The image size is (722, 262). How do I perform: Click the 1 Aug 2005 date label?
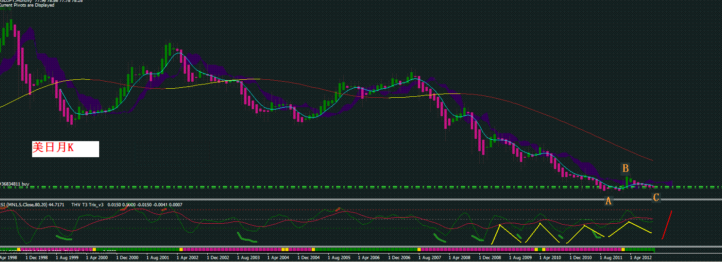point(339,258)
